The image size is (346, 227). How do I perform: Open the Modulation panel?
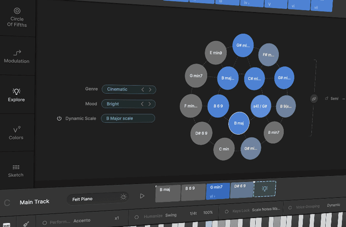pyautogui.click(x=17, y=56)
